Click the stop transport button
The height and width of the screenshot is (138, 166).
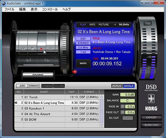point(32,49)
